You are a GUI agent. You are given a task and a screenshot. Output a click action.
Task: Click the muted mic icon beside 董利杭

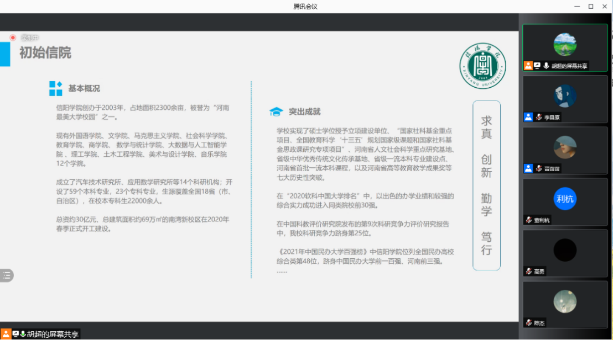(x=529, y=220)
